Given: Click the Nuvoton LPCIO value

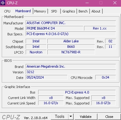Looking at the screenshot, I should pos(36,52).
